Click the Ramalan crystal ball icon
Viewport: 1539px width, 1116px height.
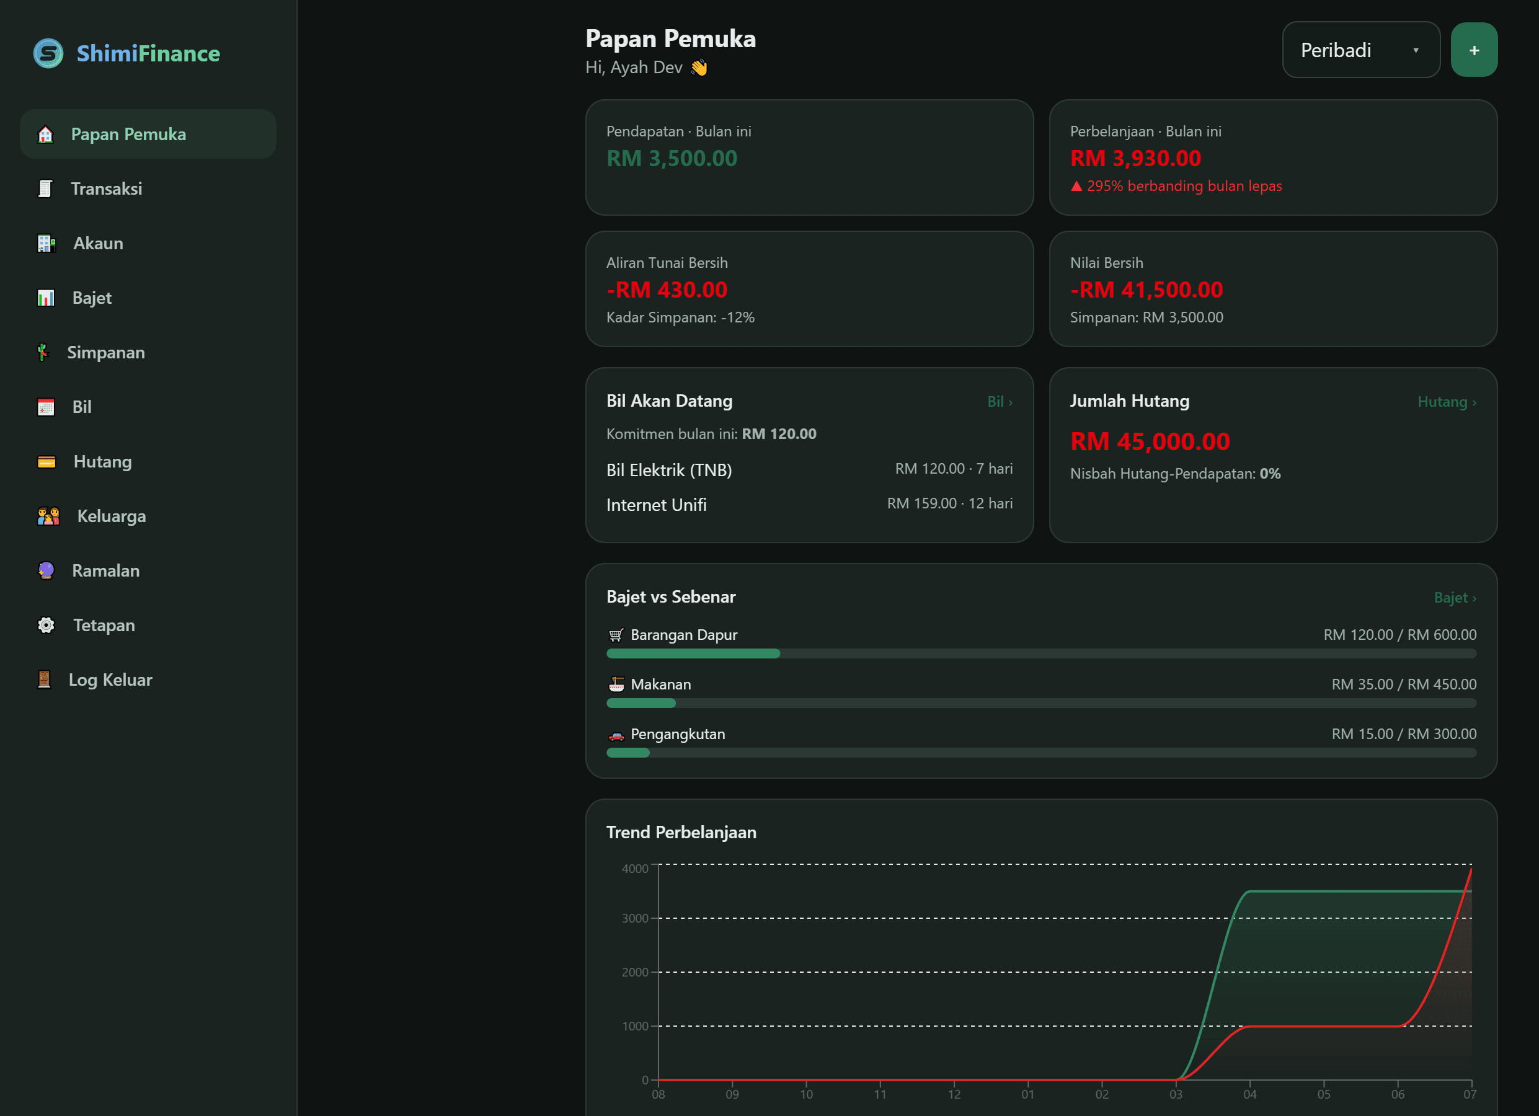tap(45, 570)
